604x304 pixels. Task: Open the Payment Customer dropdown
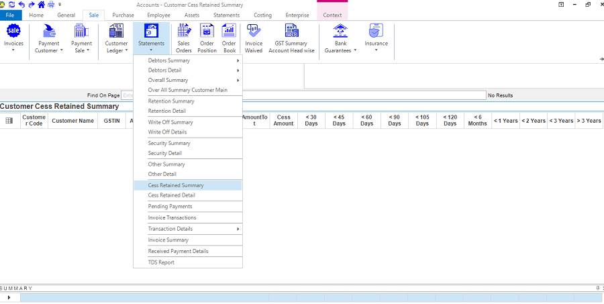(48, 39)
